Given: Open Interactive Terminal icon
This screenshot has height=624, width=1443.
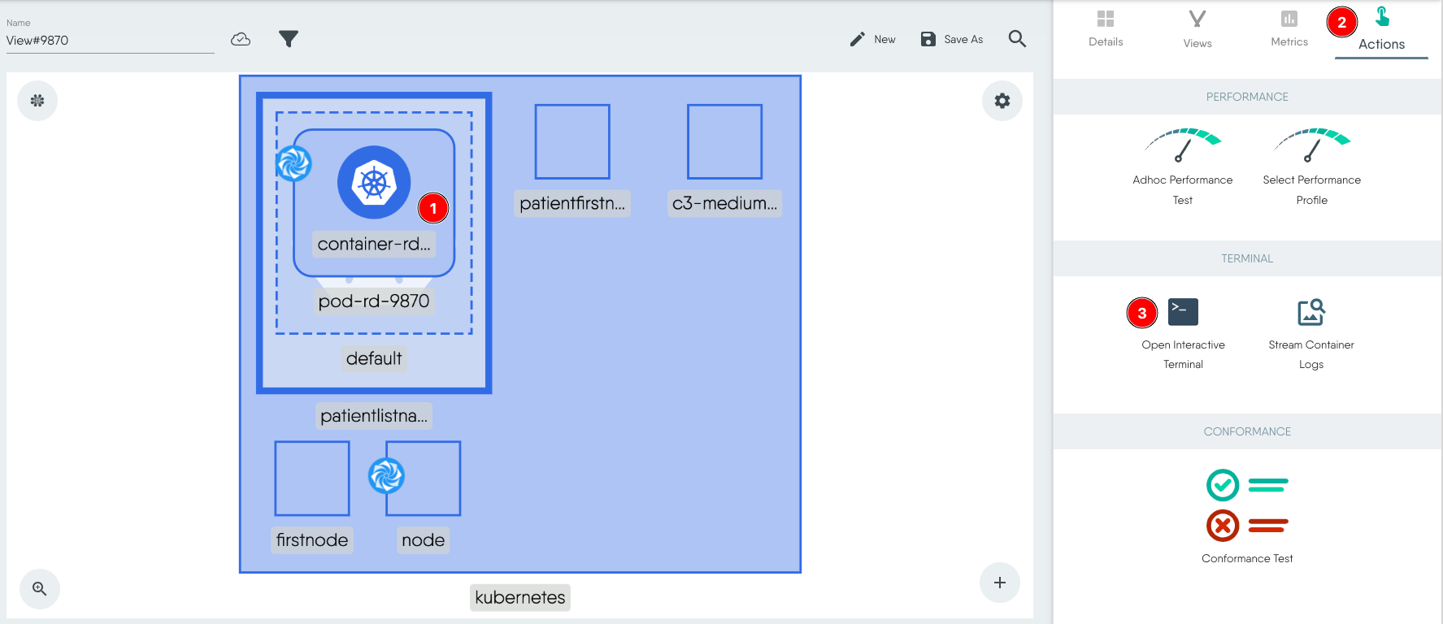Looking at the screenshot, I should click(x=1183, y=312).
